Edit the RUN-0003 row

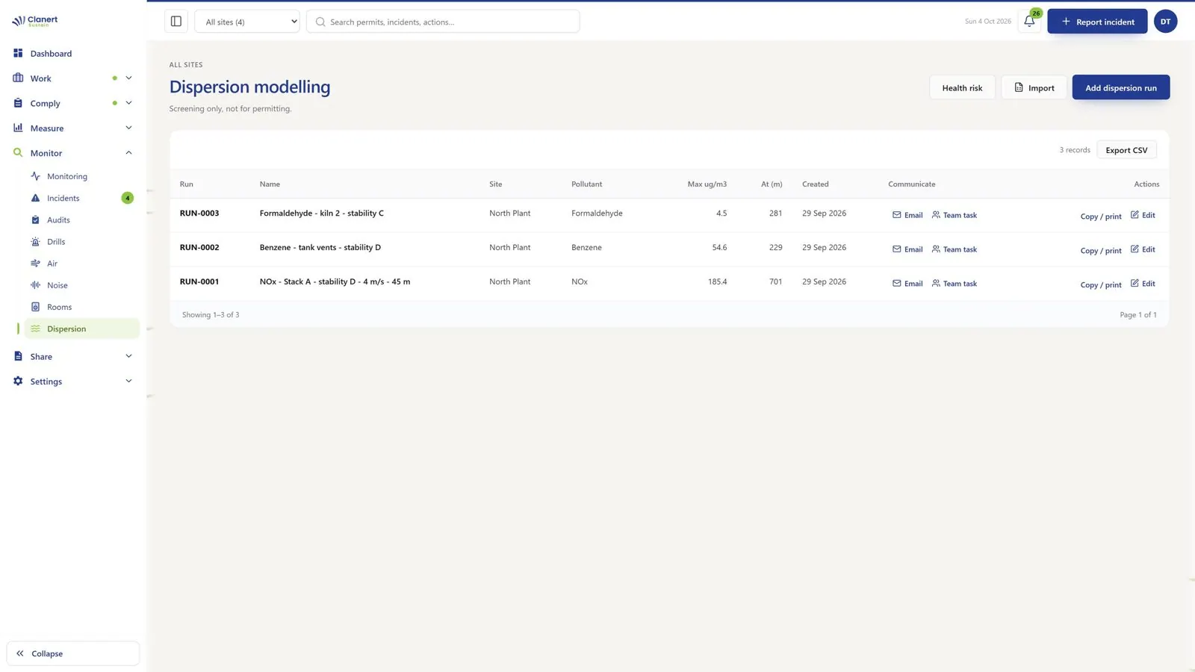[x=1143, y=215]
